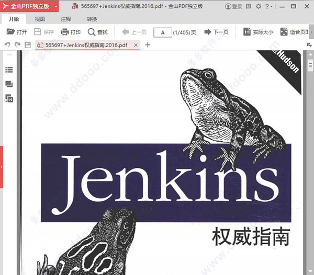Open the feedback message icon in title bar
The height and width of the screenshot is (275, 314).
pyautogui.click(x=248, y=6)
